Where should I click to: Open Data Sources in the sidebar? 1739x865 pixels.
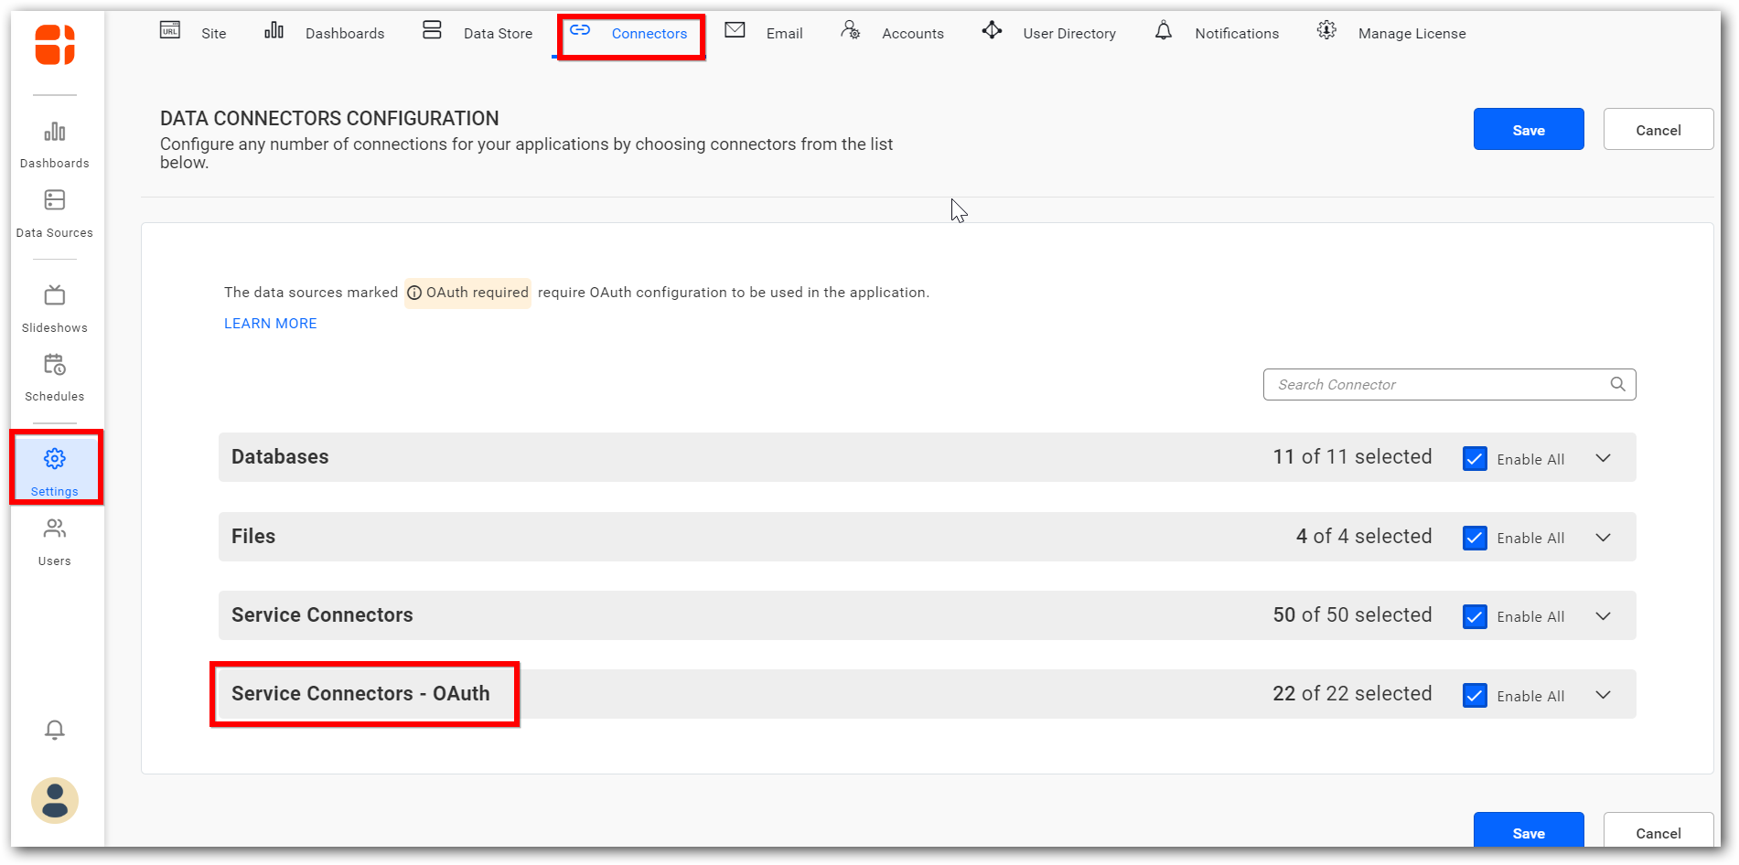point(55,213)
